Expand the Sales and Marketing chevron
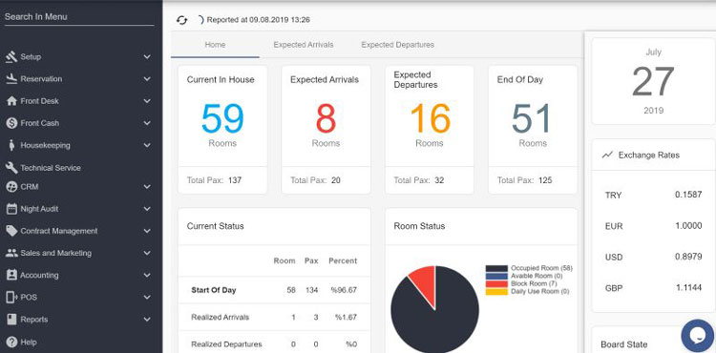The image size is (716, 353). 147,253
